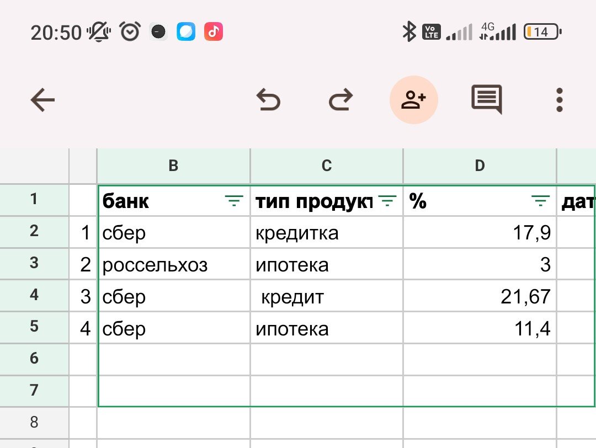Select the тип продукта header cell
The width and height of the screenshot is (596, 448).
(327, 201)
